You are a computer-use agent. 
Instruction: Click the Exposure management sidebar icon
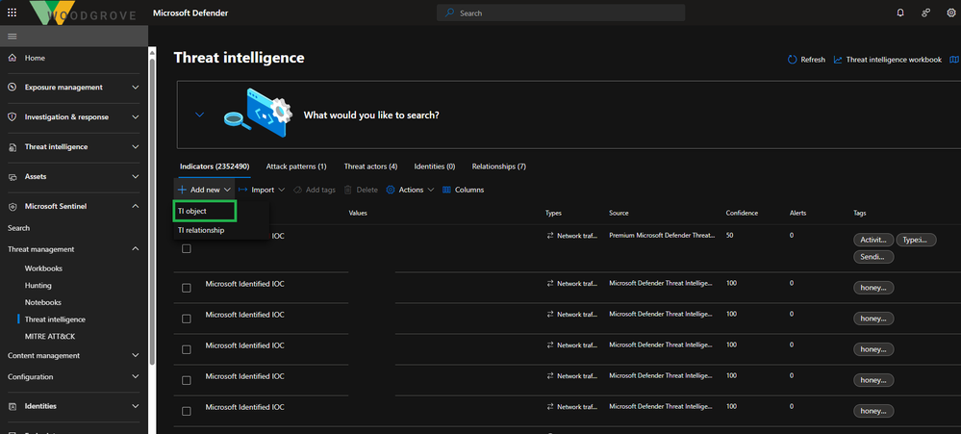[13, 87]
